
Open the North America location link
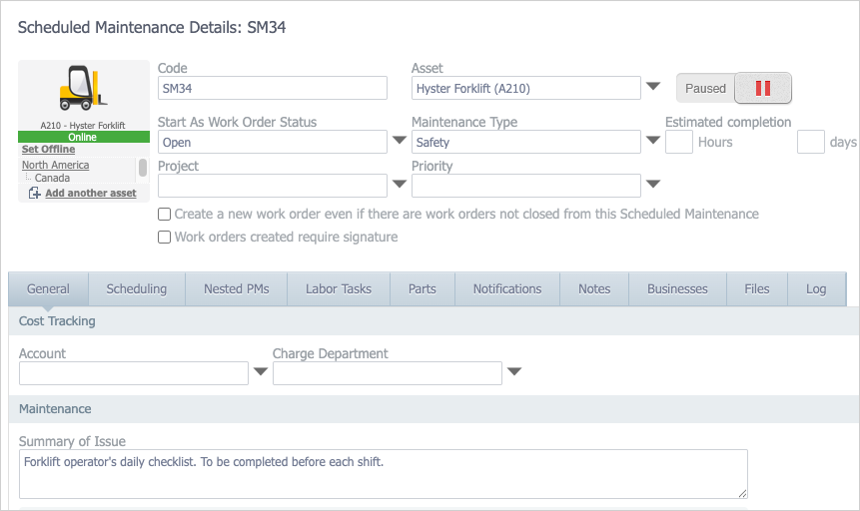click(x=55, y=165)
